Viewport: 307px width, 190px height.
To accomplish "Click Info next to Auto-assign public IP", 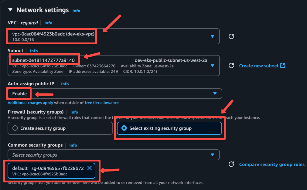I will pyautogui.click(x=65, y=84).
